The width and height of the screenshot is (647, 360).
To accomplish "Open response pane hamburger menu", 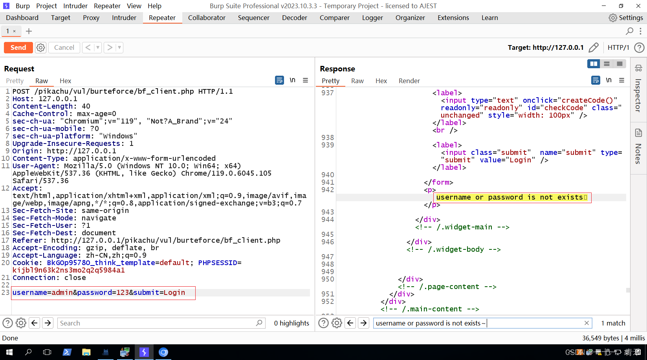I will (x=621, y=80).
